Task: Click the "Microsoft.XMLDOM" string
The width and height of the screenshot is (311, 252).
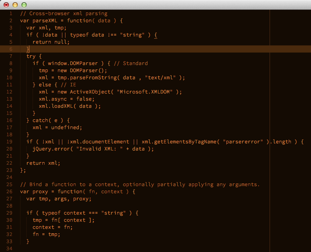Action: (x=145, y=92)
